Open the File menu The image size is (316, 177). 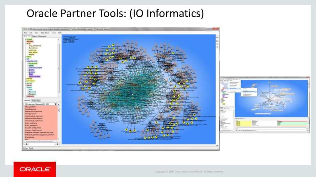tap(26, 33)
